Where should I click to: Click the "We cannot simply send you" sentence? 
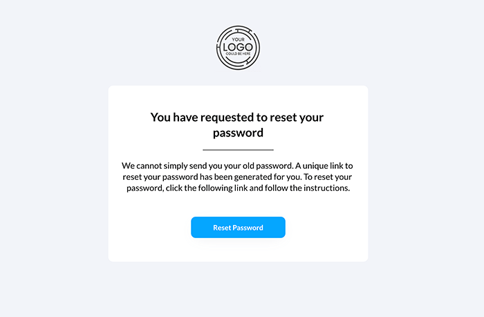tap(207, 166)
